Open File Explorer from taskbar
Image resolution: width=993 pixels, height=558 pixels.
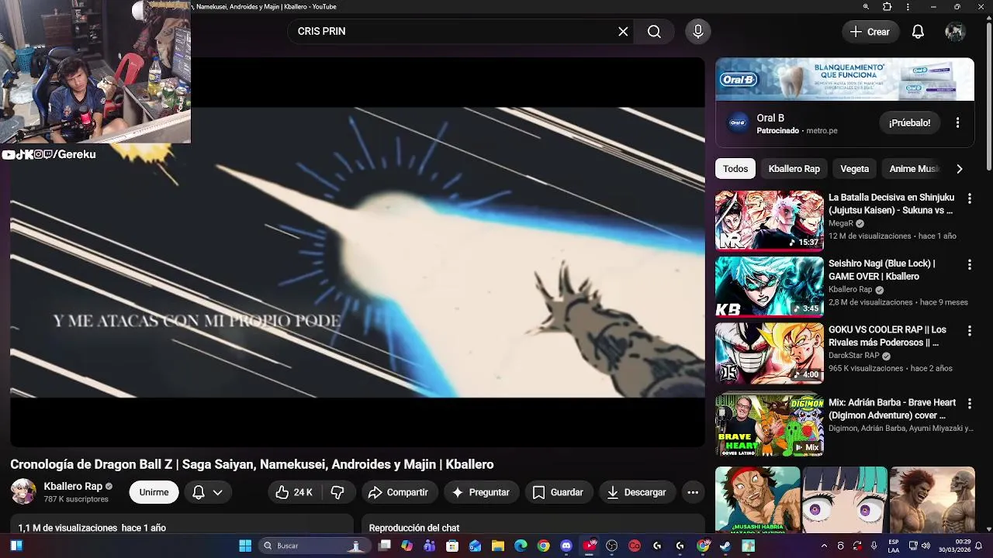pyautogui.click(x=498, y=546)
